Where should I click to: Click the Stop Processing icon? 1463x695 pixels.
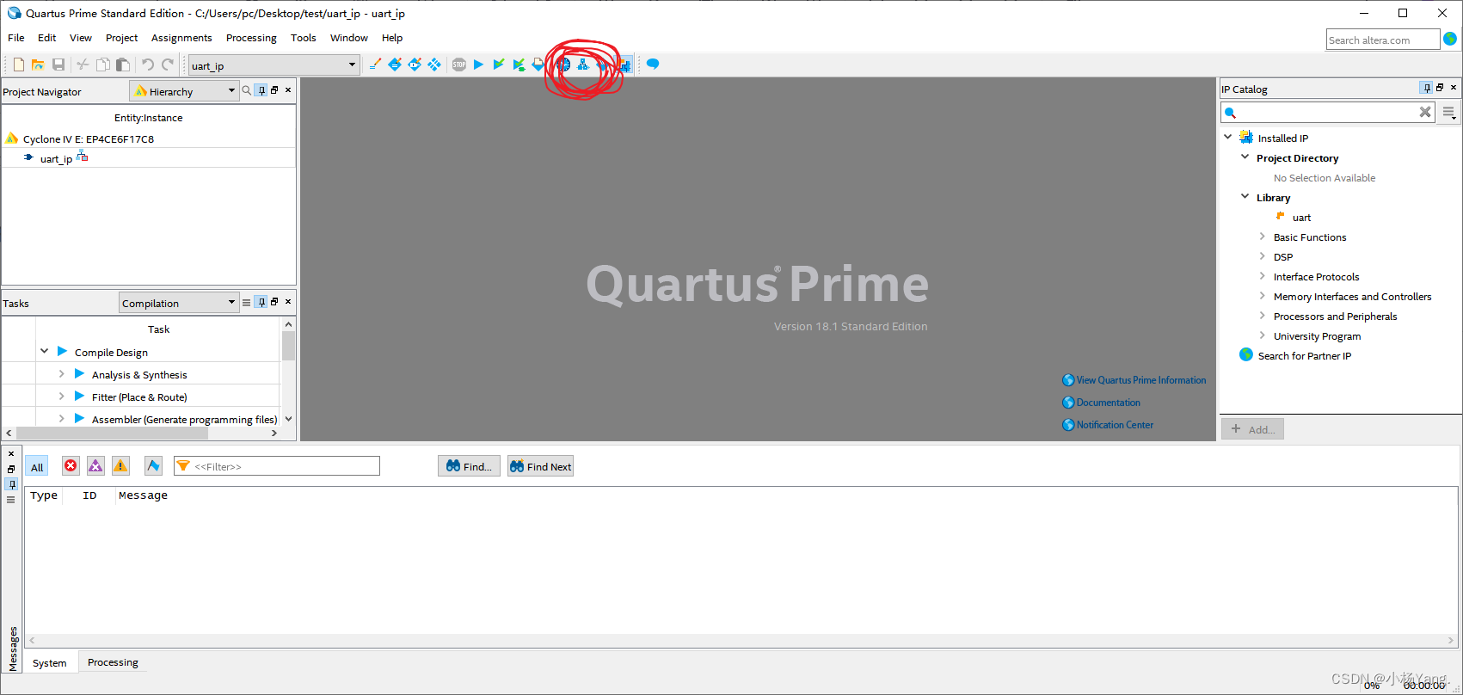459,65
